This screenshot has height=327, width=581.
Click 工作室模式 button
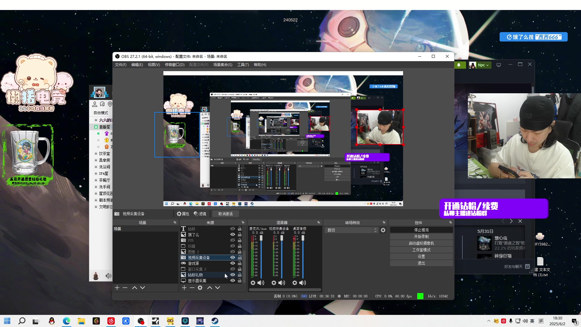(x=421, y=250)
